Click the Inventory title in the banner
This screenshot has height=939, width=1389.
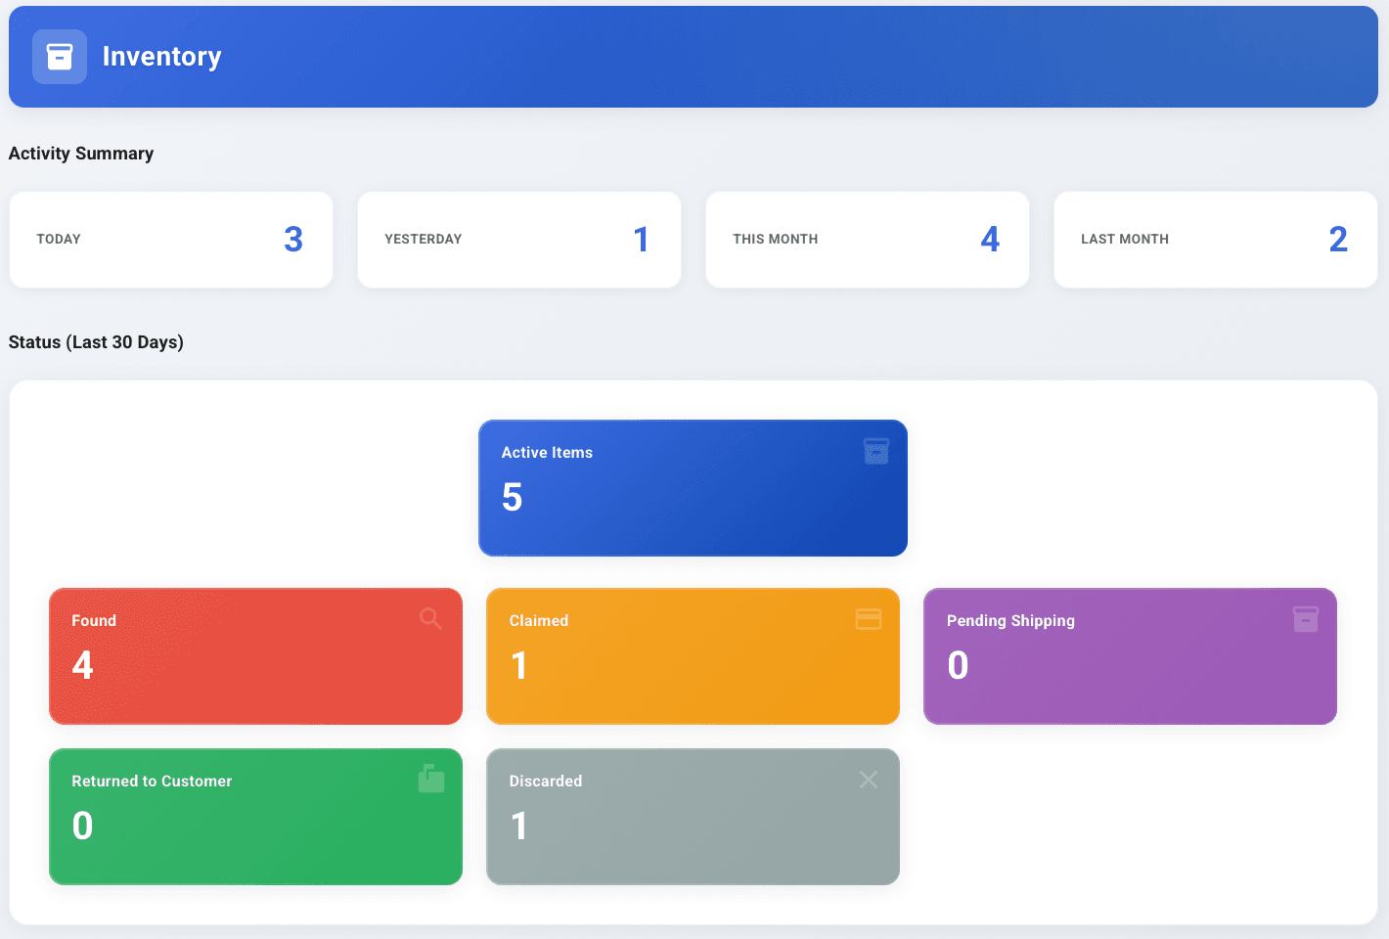click(x=161, y=56)
